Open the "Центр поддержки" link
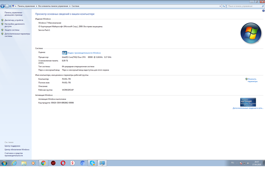The height and width of the screenshot is (191, 265). click(x=12, y=146)
